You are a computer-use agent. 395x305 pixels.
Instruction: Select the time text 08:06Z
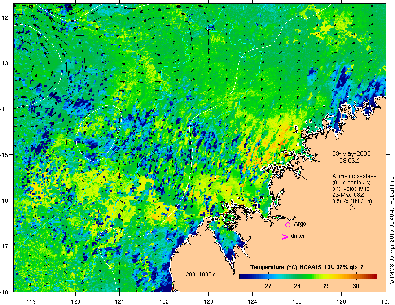click(x=349, y=161)
